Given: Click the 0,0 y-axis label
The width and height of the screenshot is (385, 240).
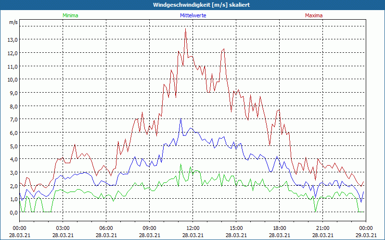Looking at the screenshot, I should point(14,213).
